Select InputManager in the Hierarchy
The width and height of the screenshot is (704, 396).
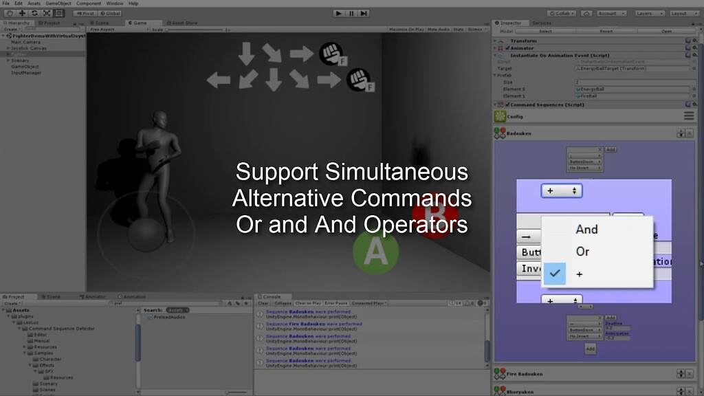pos(25,72)
